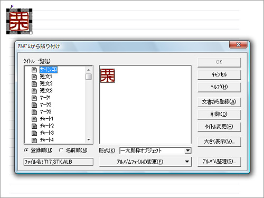Click the document icon beside 短文3
264x198 pixels.
(x=34, y=91)
